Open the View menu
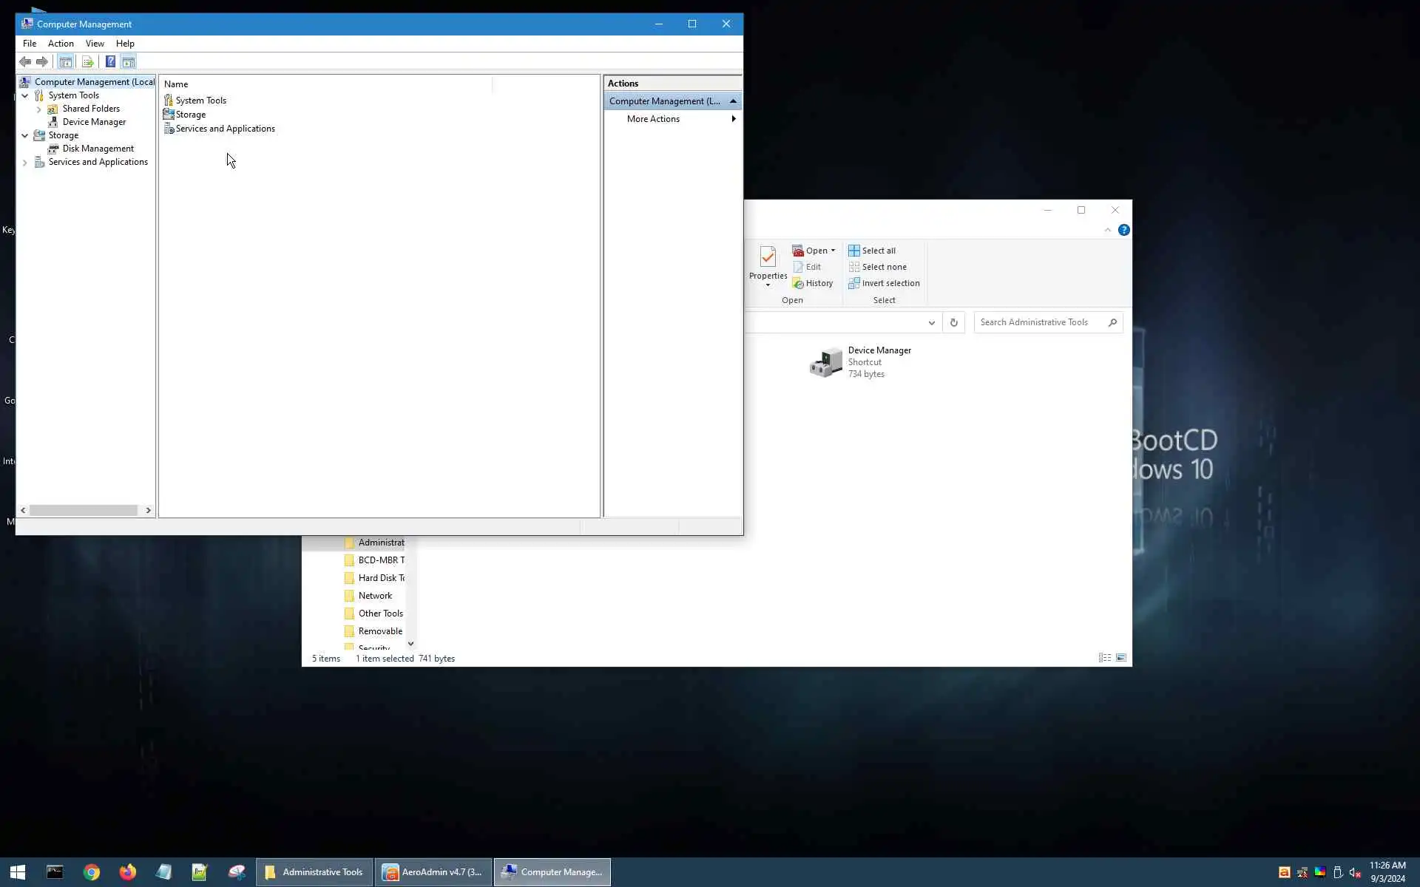This screenshot has width=1420, height=887. (x=95, y=44)
